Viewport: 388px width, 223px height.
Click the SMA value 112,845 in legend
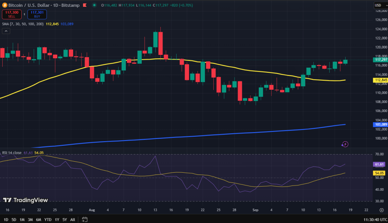[52, 24]
